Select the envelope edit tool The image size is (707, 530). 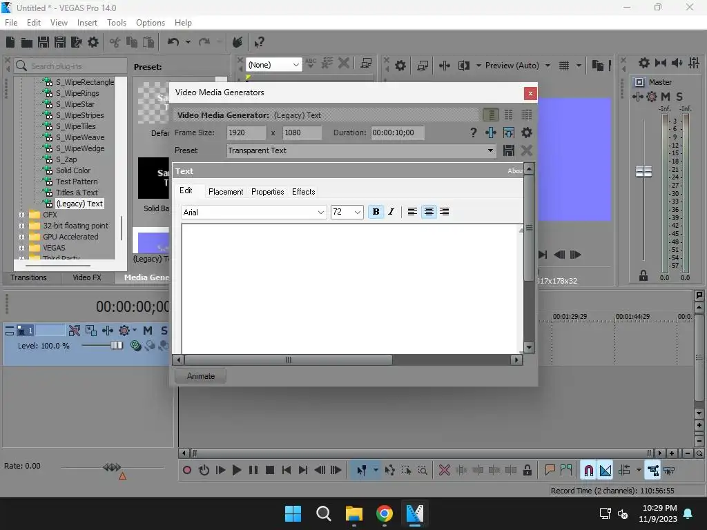pos(390,471)
